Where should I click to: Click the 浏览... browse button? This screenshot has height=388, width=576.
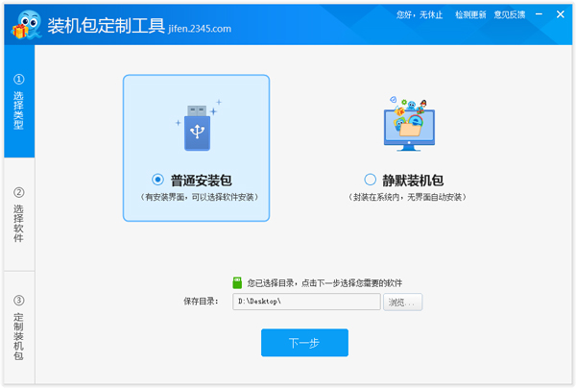[402, 302]
